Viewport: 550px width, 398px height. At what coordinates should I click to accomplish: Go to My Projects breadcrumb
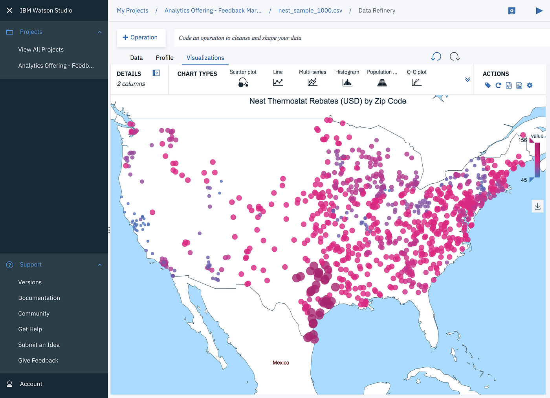(x=132, y=11)
